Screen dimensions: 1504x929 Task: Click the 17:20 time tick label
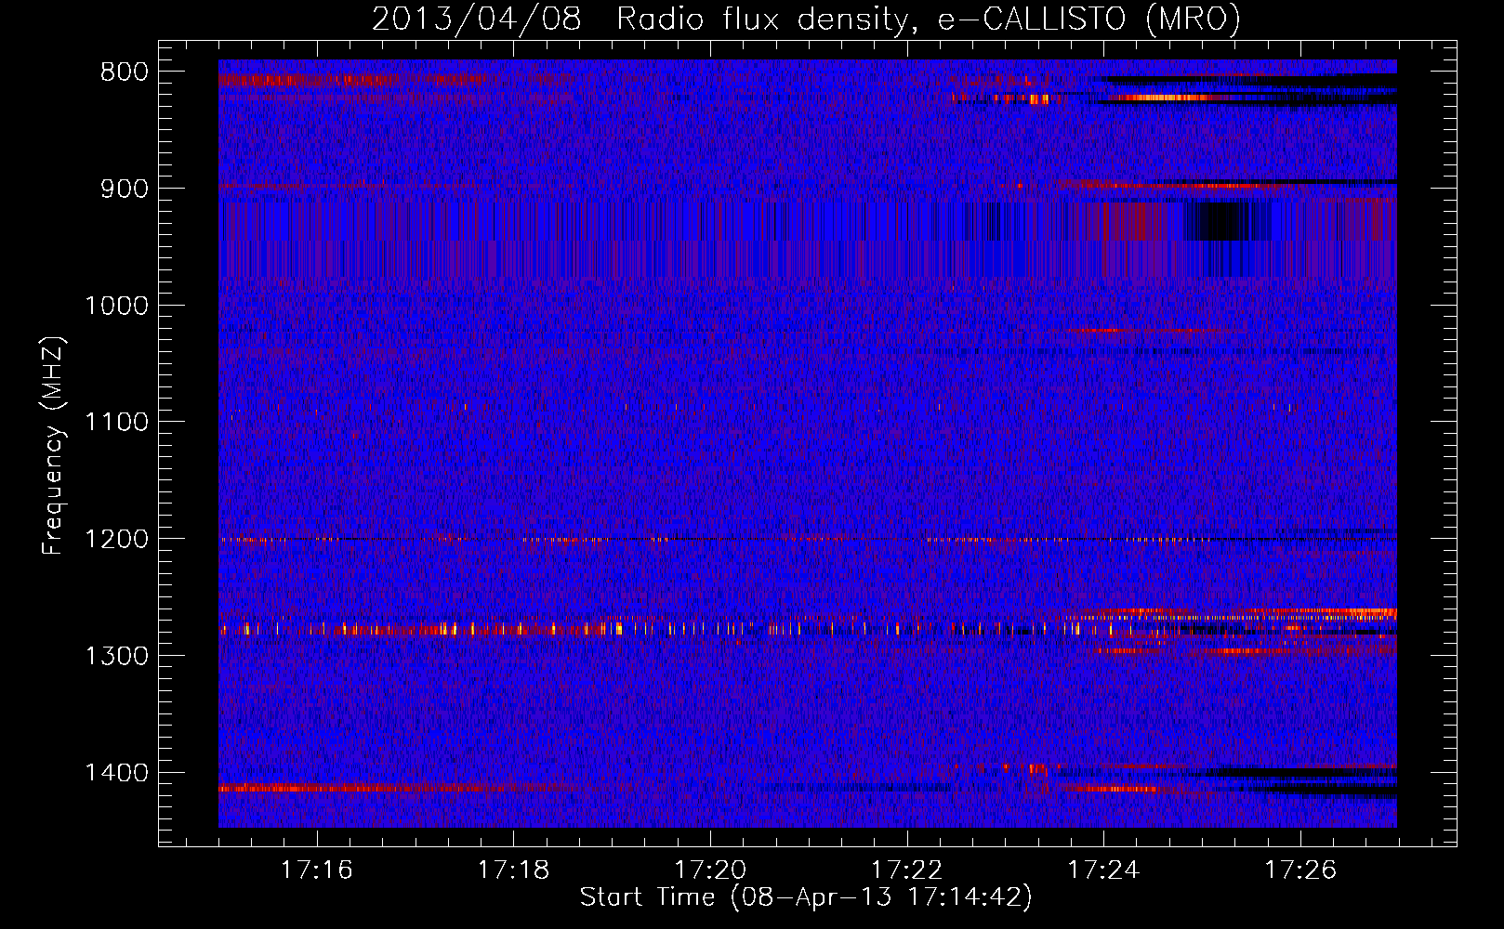point(710,870)
